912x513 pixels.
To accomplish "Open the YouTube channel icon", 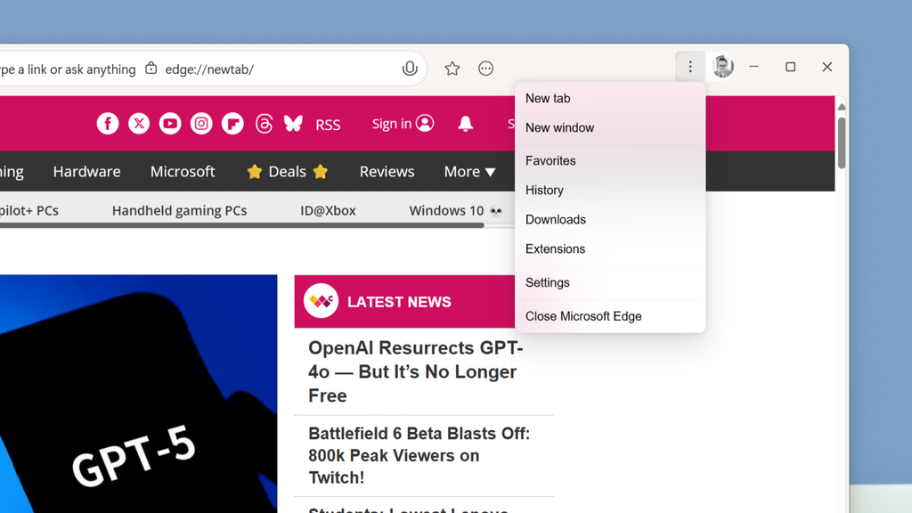I will (x=170, y=124).
